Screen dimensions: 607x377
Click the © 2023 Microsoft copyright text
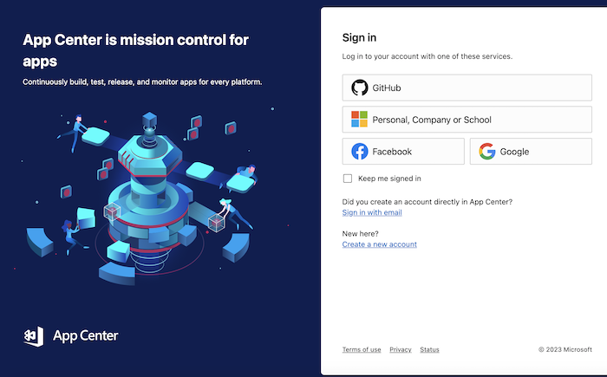point(565,349)
